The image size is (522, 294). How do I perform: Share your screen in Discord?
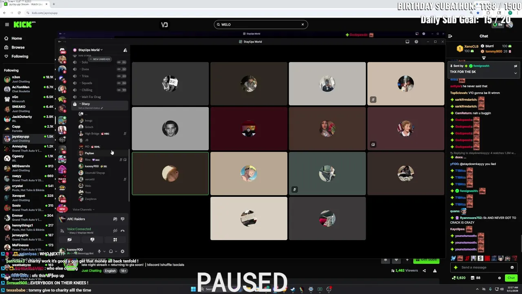92,240
